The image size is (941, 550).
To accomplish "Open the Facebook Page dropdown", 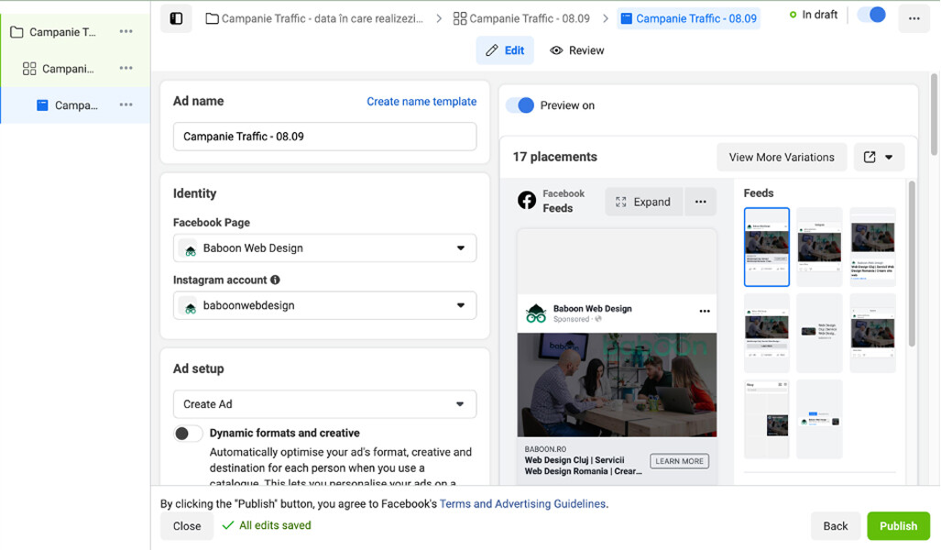I will coord(324,248).
